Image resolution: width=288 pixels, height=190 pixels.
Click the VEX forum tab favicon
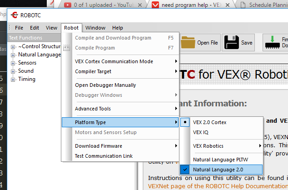(155, 5)
